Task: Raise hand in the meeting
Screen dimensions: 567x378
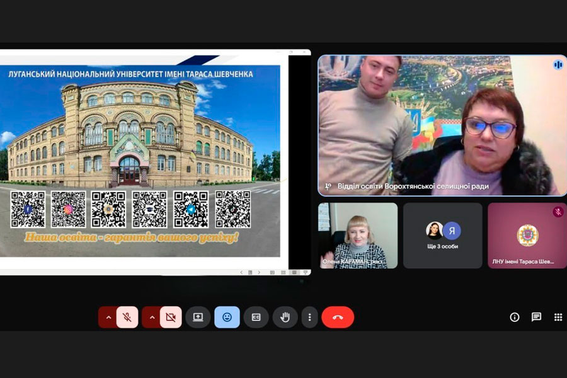Action: pos(285,318)
